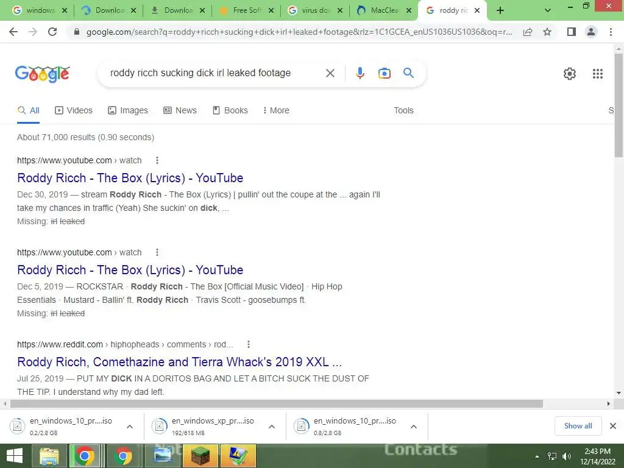This screenshot has width=624, height=468.
Task: Open the second Roddy Ricch The Box YouTube link
Action: [x=130, y=270]
